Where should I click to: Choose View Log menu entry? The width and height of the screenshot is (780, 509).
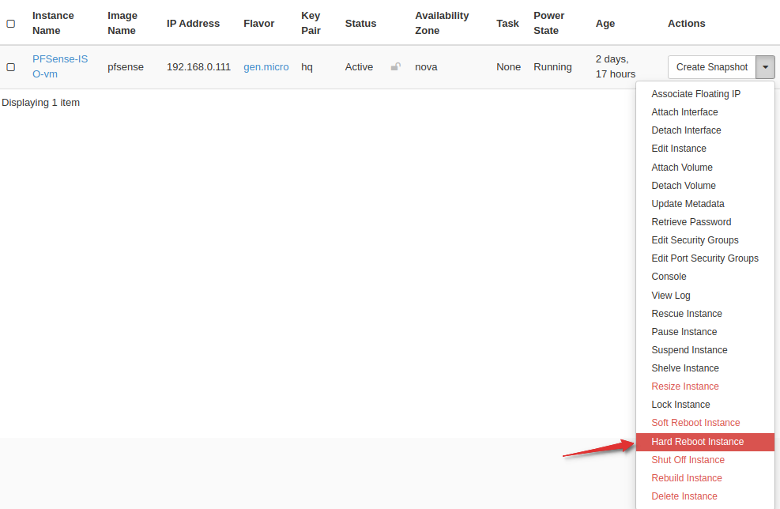[670, 296]
